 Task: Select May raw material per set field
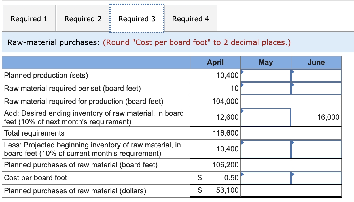pos(266,89)
